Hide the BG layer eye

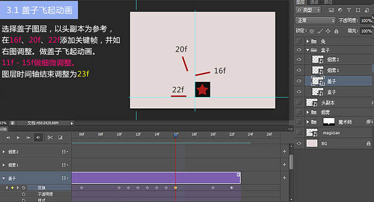tap(299, 143)
